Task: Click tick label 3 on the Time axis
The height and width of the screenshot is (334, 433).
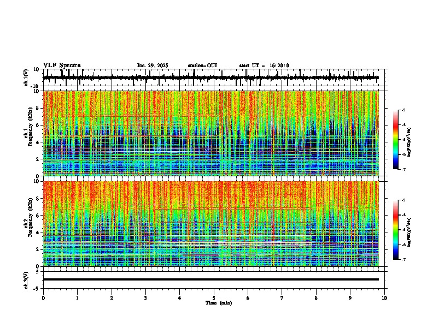Action: click(x=145, y=298)
